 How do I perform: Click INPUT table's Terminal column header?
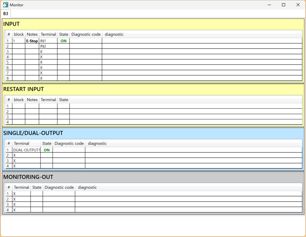(x=48, y=34)
